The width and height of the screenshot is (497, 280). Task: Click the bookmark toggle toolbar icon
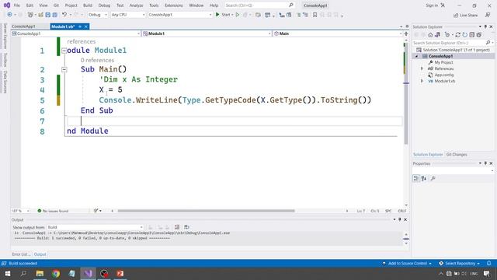tap(315, 15)
